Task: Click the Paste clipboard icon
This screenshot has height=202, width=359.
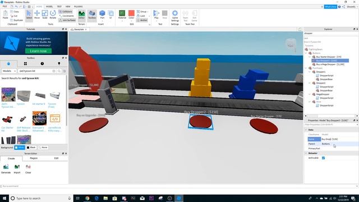Action: tap(5, 15)
